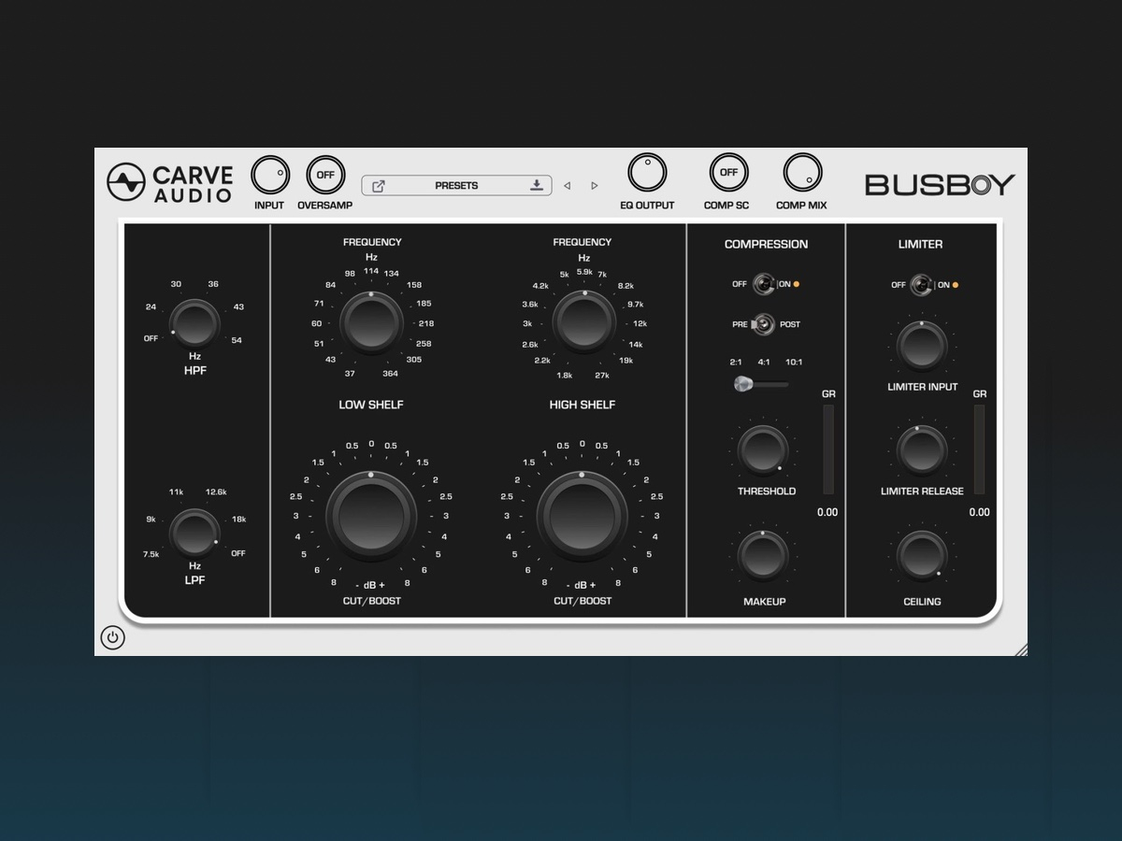Click the LIMITER INPUT knob

(922, 345)
